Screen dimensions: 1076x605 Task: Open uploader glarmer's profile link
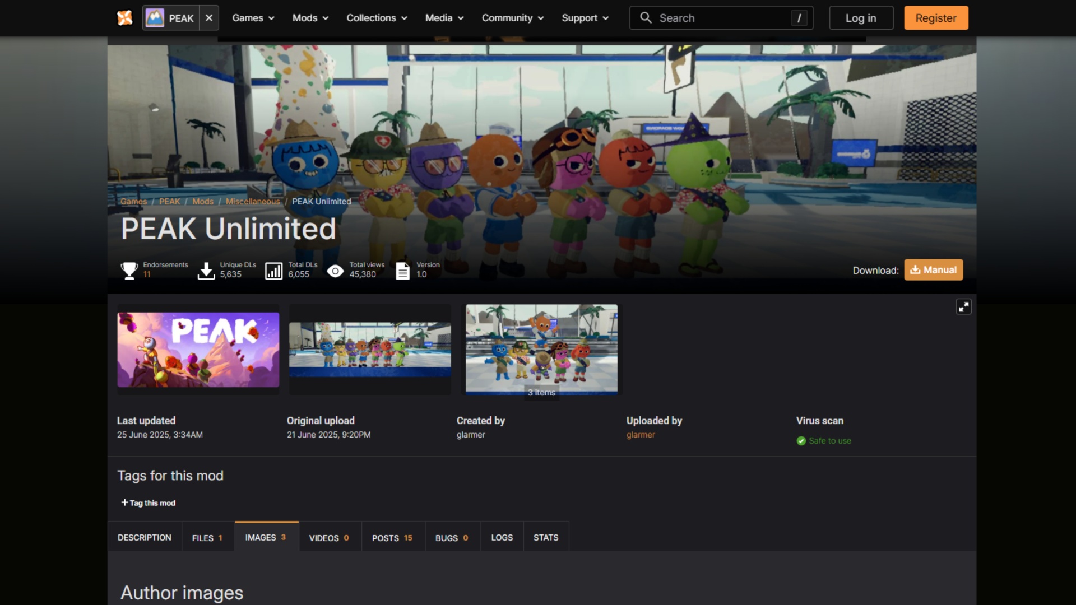pos(641,435)
